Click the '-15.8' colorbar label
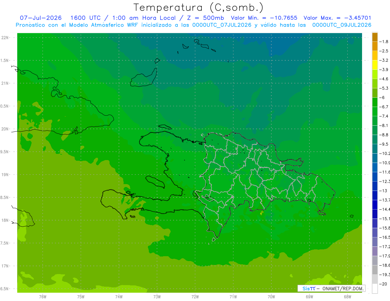This screenshot has width=390, height=301. click(384, 228)
